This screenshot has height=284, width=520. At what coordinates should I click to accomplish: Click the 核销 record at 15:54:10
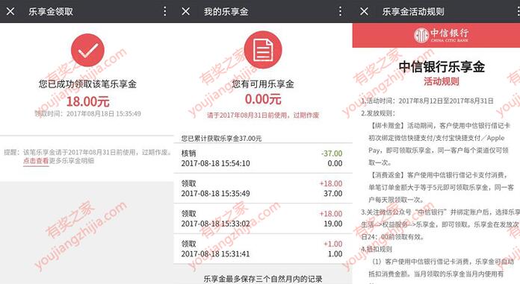click(x=263, y=158)
